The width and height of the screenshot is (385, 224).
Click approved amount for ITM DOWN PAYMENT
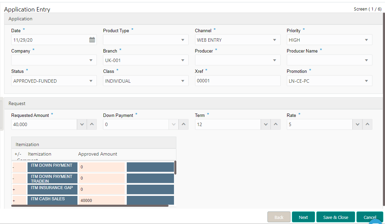click(102, 167)
